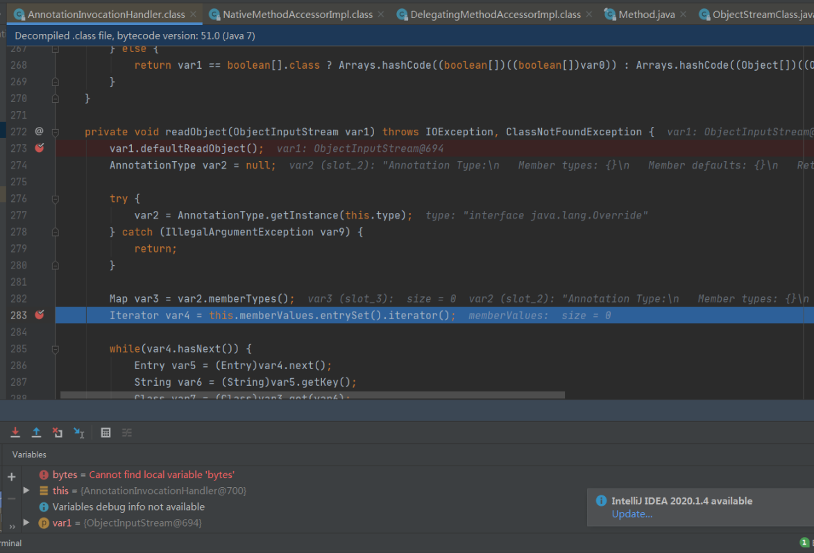Open DelegatingMethodAccessorImpl.class tab
Viewport: 814px width, 553px height.
495,15
